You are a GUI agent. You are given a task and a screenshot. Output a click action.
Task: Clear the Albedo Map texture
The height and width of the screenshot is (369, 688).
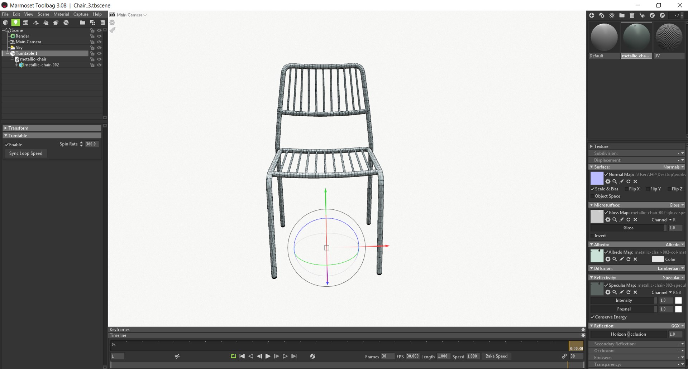pyautogui.click(x=635, y=259)
